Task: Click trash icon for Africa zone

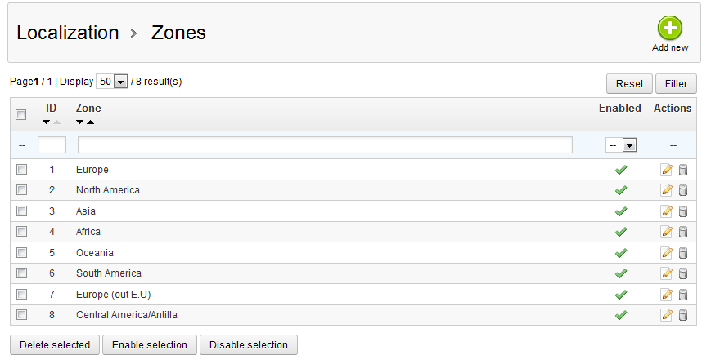Action: (683, 232)
